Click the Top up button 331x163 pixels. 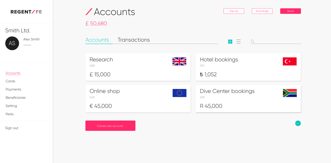tap(234, 11)
